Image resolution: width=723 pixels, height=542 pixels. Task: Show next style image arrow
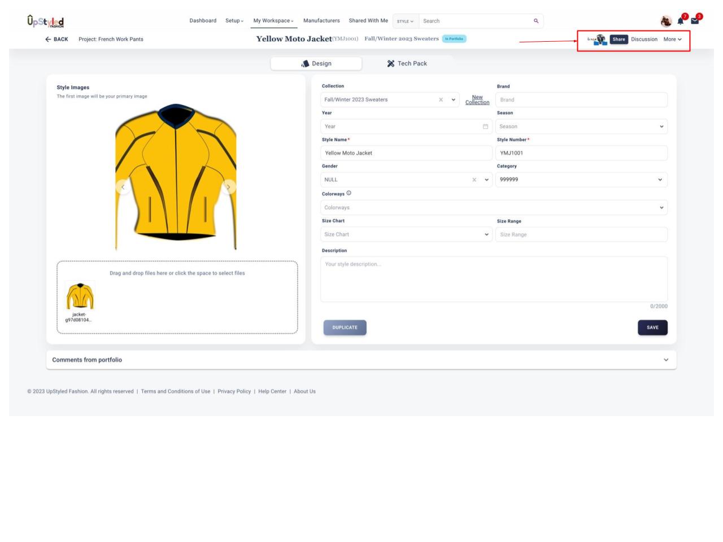[x=228, y=187]
